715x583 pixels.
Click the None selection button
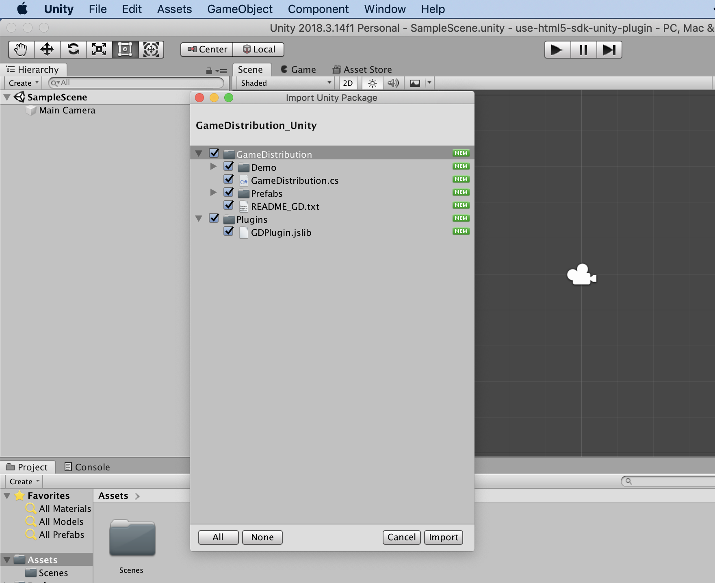coord(262,537)
